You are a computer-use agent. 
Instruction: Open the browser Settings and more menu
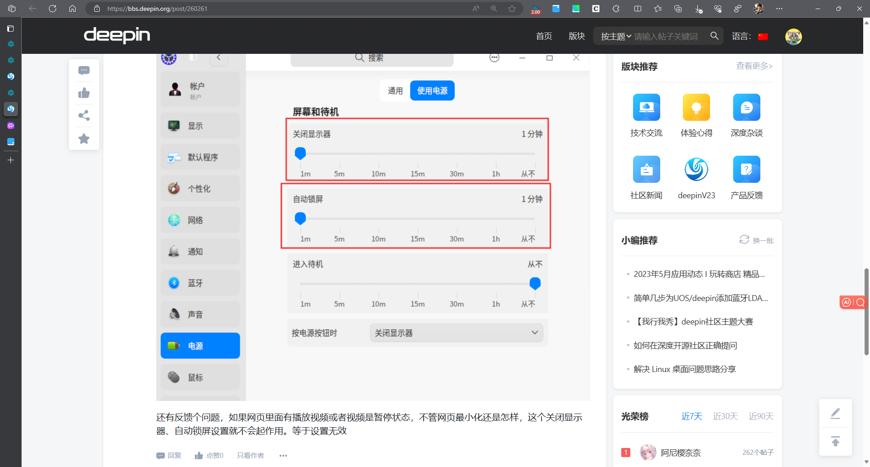coord(779,8)
